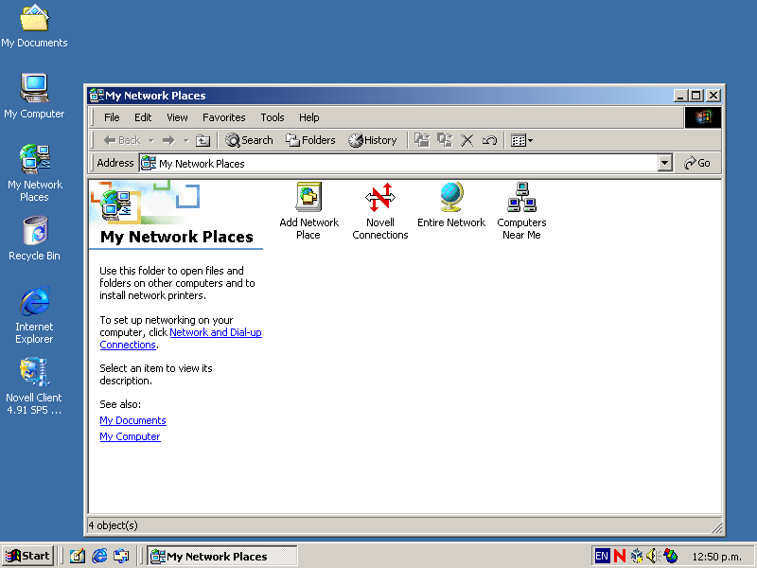Follow the Network and Dial-up Connections link
Screen dimensions: 757x568
click(x=216, y=332)
